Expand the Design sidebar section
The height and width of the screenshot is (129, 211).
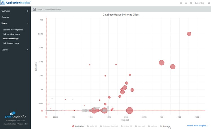tap(27, 50)
